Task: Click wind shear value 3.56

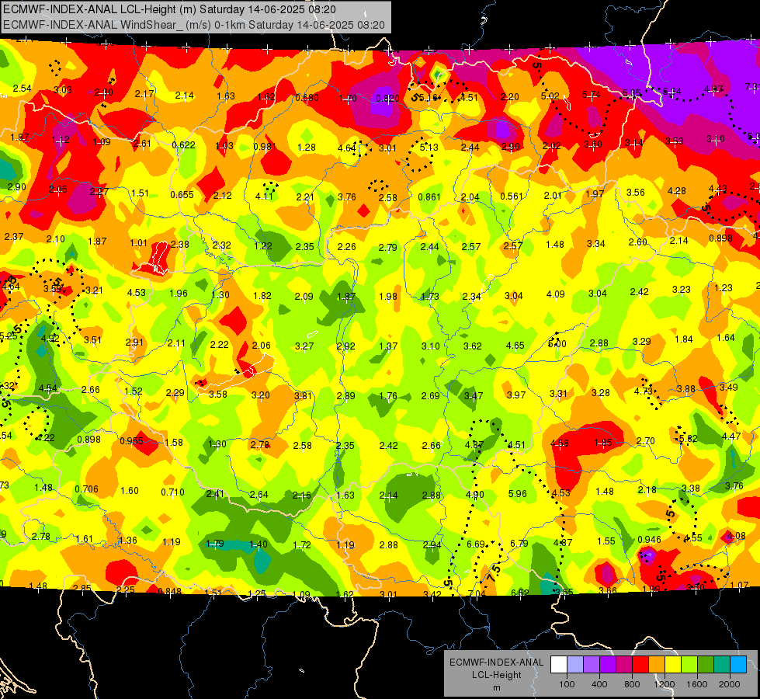Action: [x=636, y=192]
